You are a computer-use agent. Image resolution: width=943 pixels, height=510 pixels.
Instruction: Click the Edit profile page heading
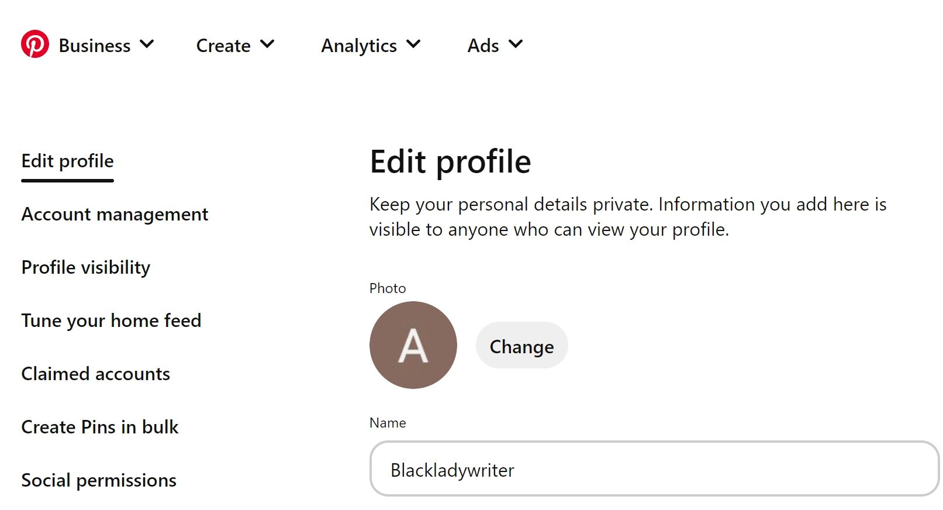(450, 161)
